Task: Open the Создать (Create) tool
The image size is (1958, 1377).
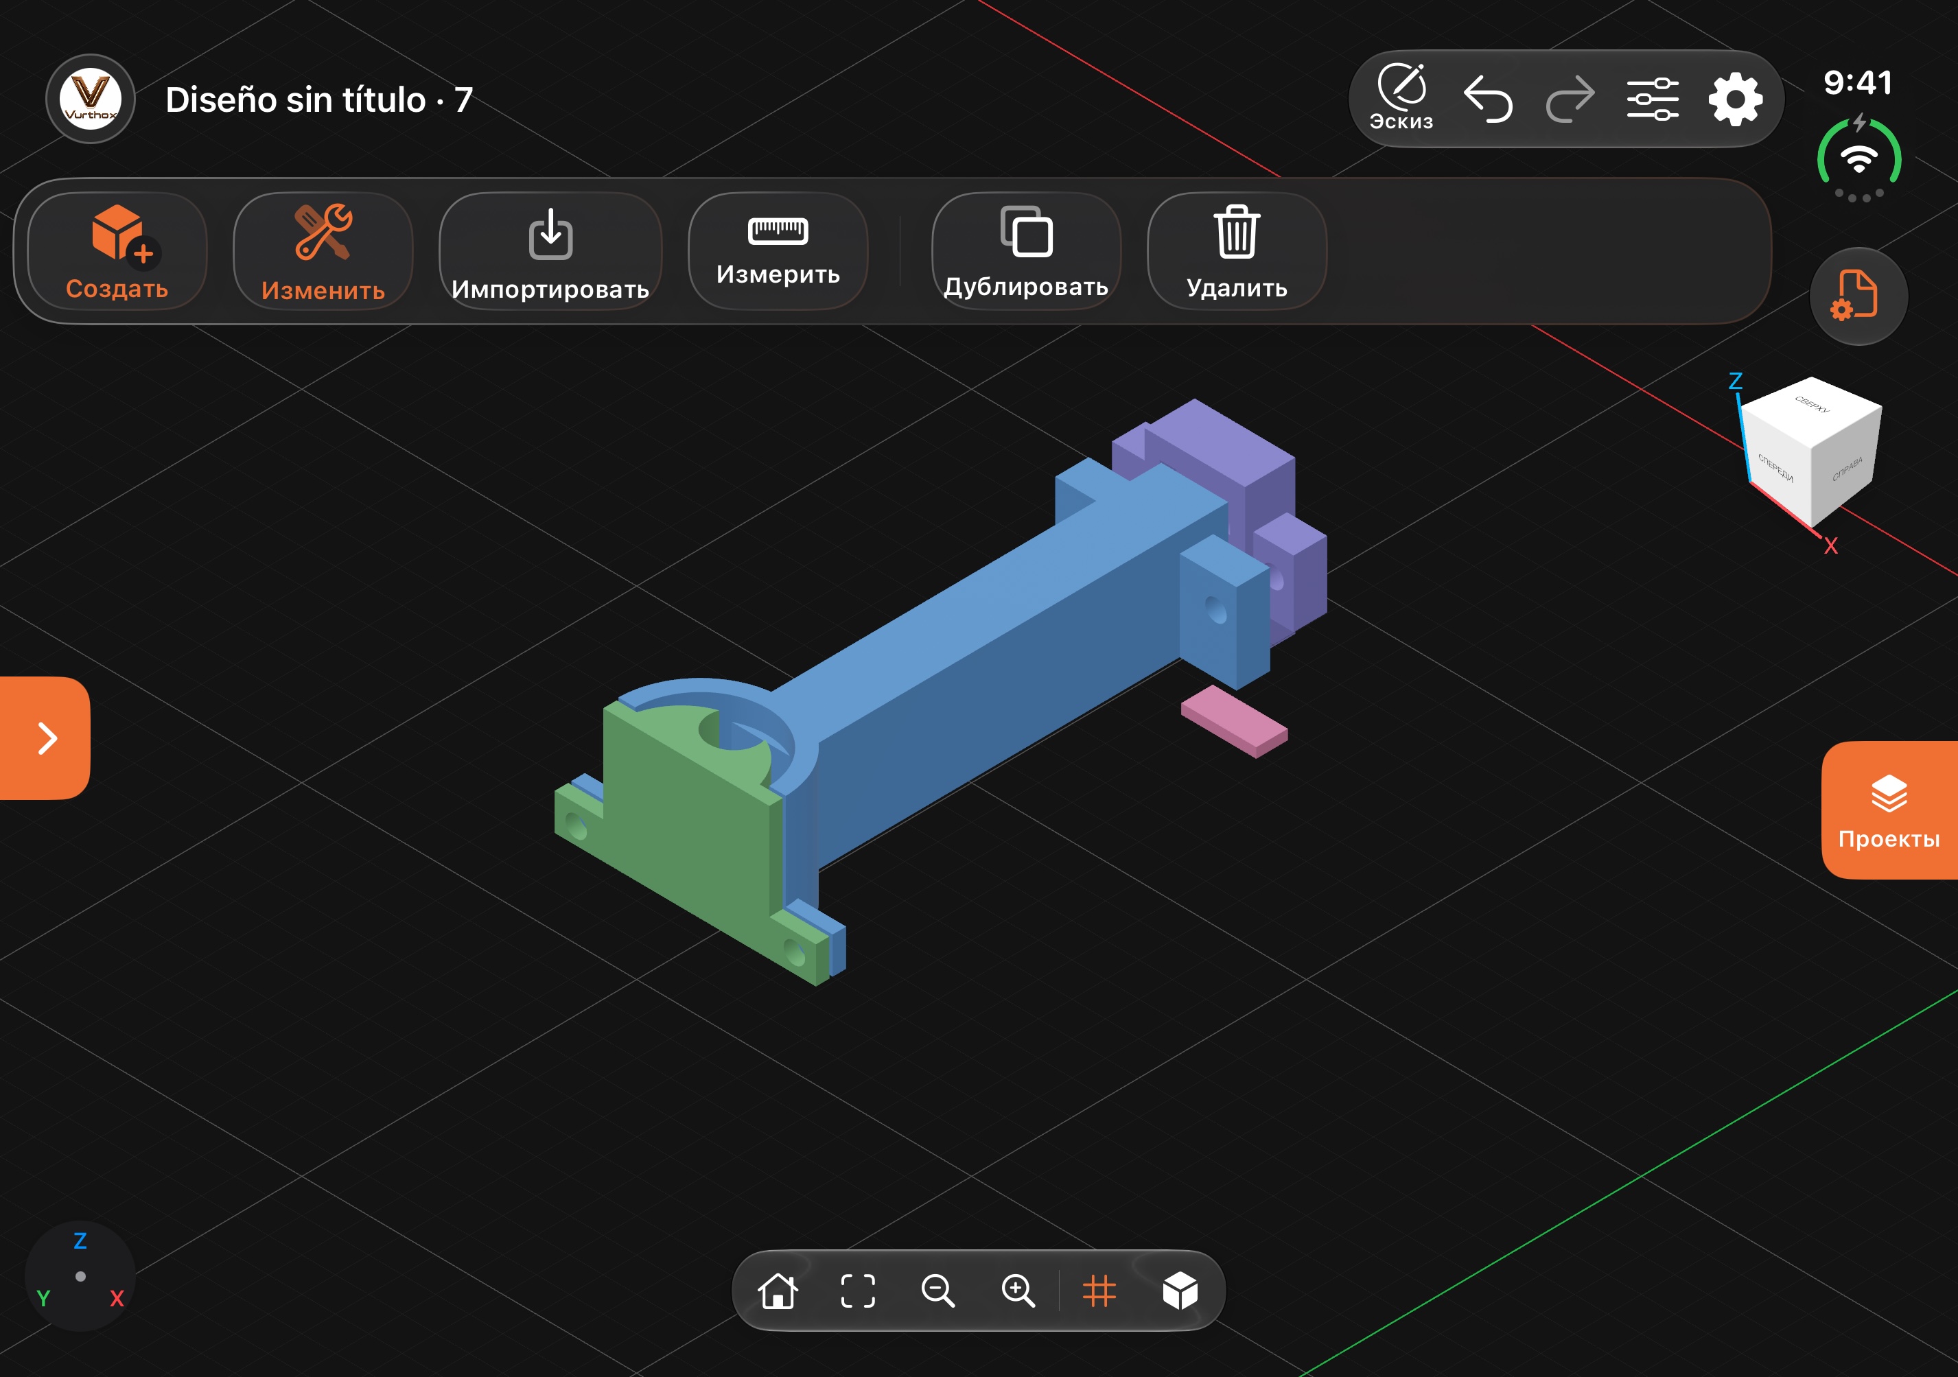Action: click(117, 250)
